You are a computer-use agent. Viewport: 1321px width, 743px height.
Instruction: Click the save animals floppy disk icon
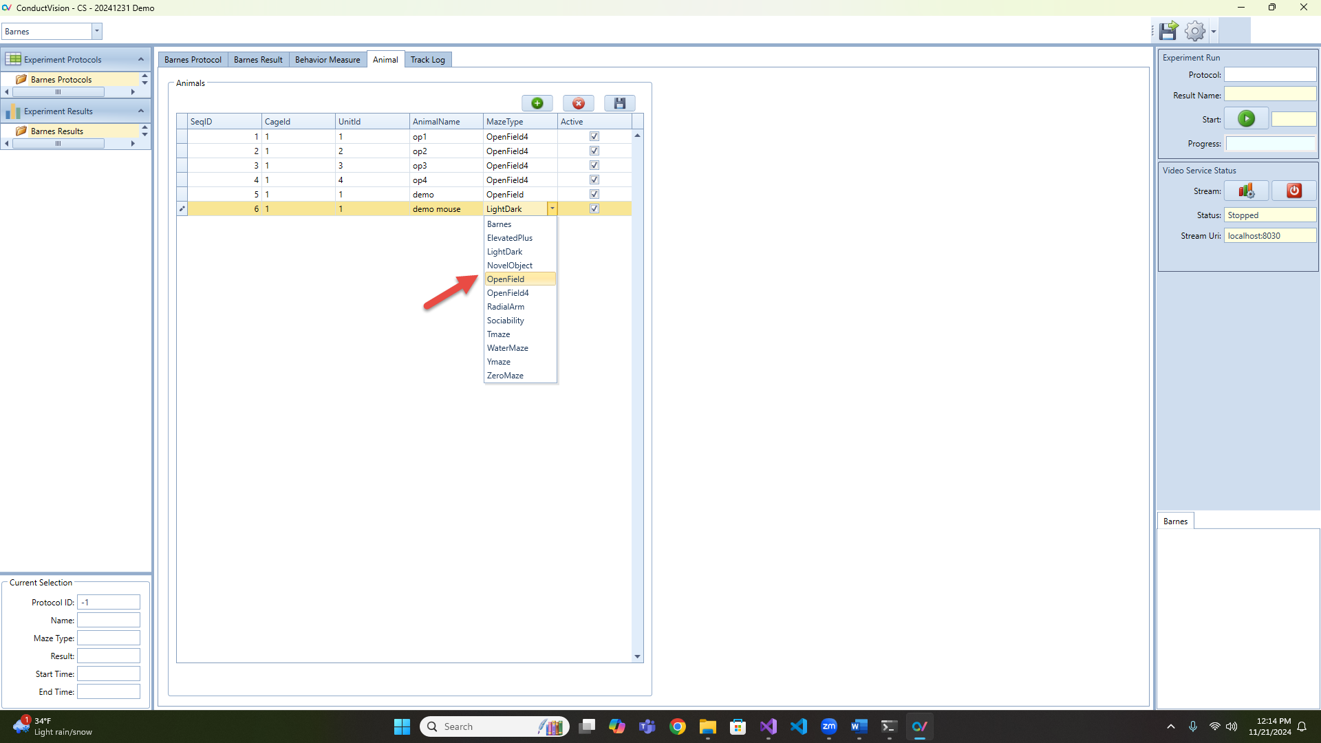[619, 103]
